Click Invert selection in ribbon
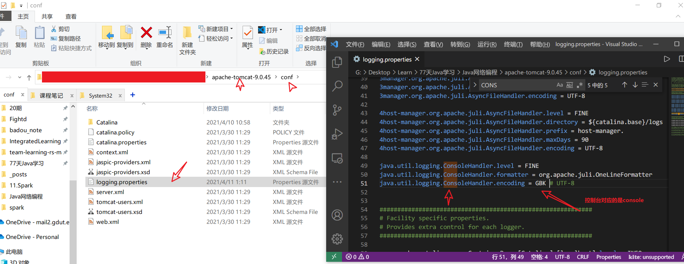This screenshot has height=264, width=684. click(x=311, y=48)
